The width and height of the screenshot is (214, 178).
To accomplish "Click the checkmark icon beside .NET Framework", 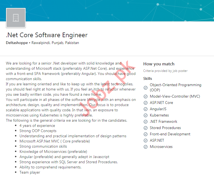I will coord(146,122).
